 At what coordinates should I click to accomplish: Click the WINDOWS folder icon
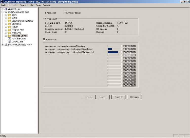tap(9, 33)
